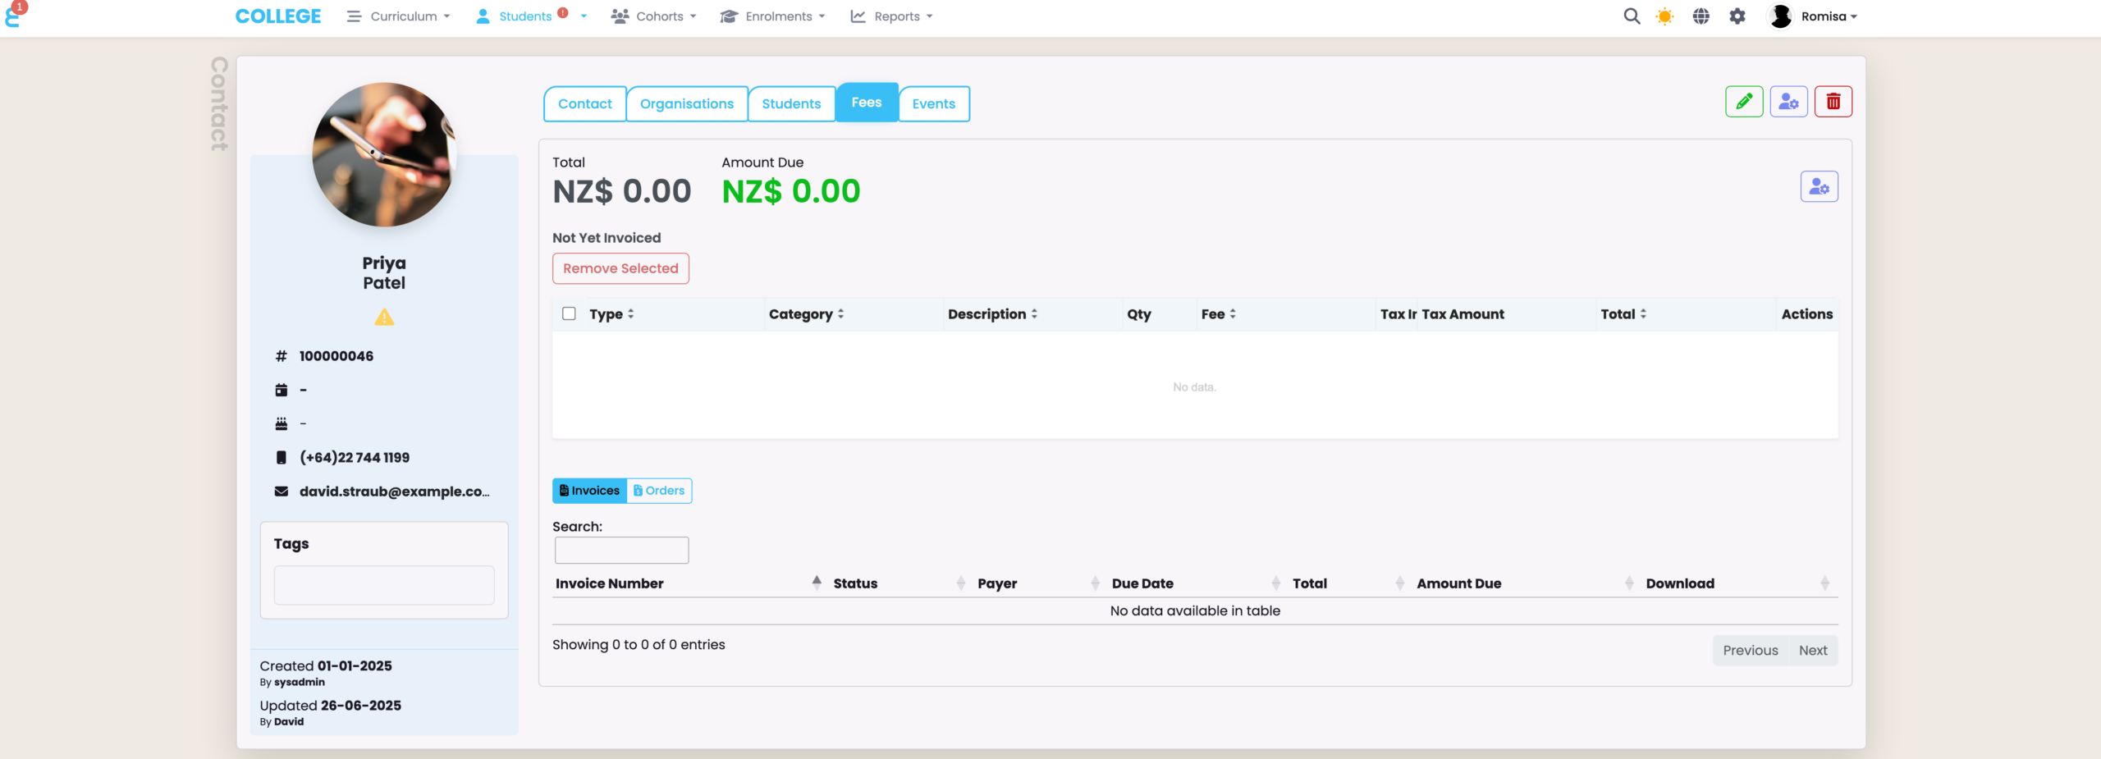Image resolution: width=2101 pixels, height=759 pixels.
Task: Click the red trash delete icon
Action: (x=1833, y=102)
